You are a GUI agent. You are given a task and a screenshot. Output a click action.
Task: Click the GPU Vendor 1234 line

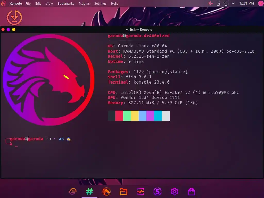point(144,98)
